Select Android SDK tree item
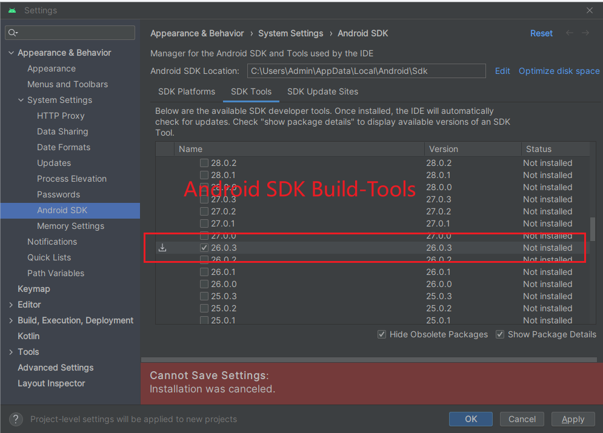The height and width of the screenshot is (433, 603). pos(70,211)
